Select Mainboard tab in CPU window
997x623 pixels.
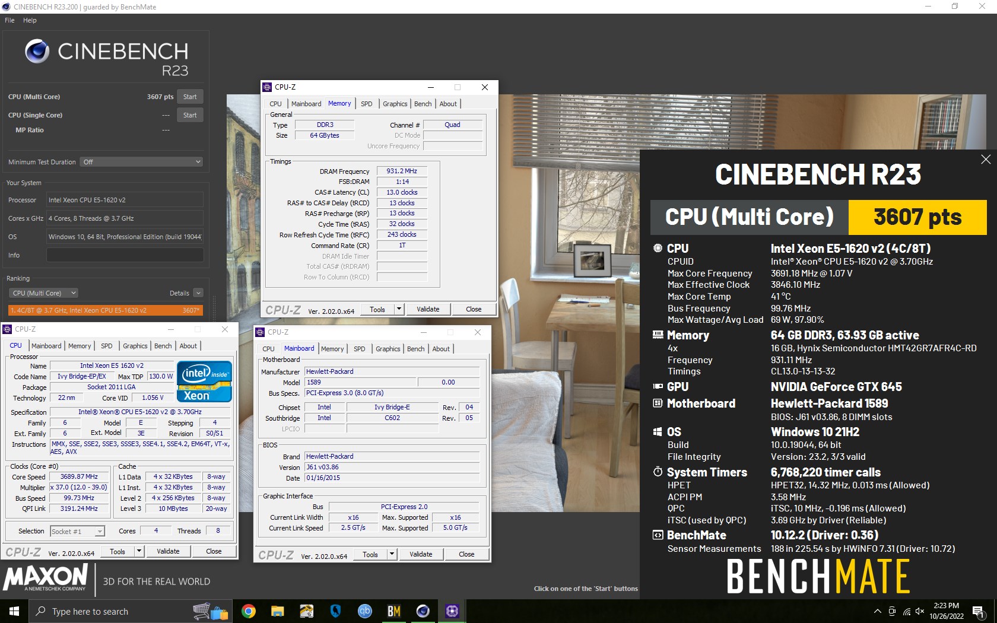pyautogui.click(x=46, y=346)
